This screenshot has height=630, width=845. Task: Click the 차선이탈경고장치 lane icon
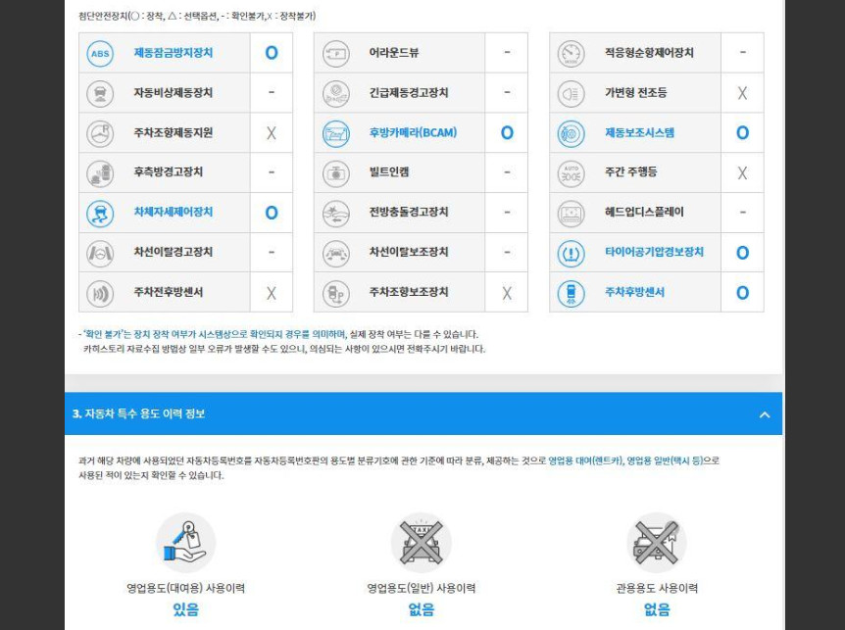point(100,253)
